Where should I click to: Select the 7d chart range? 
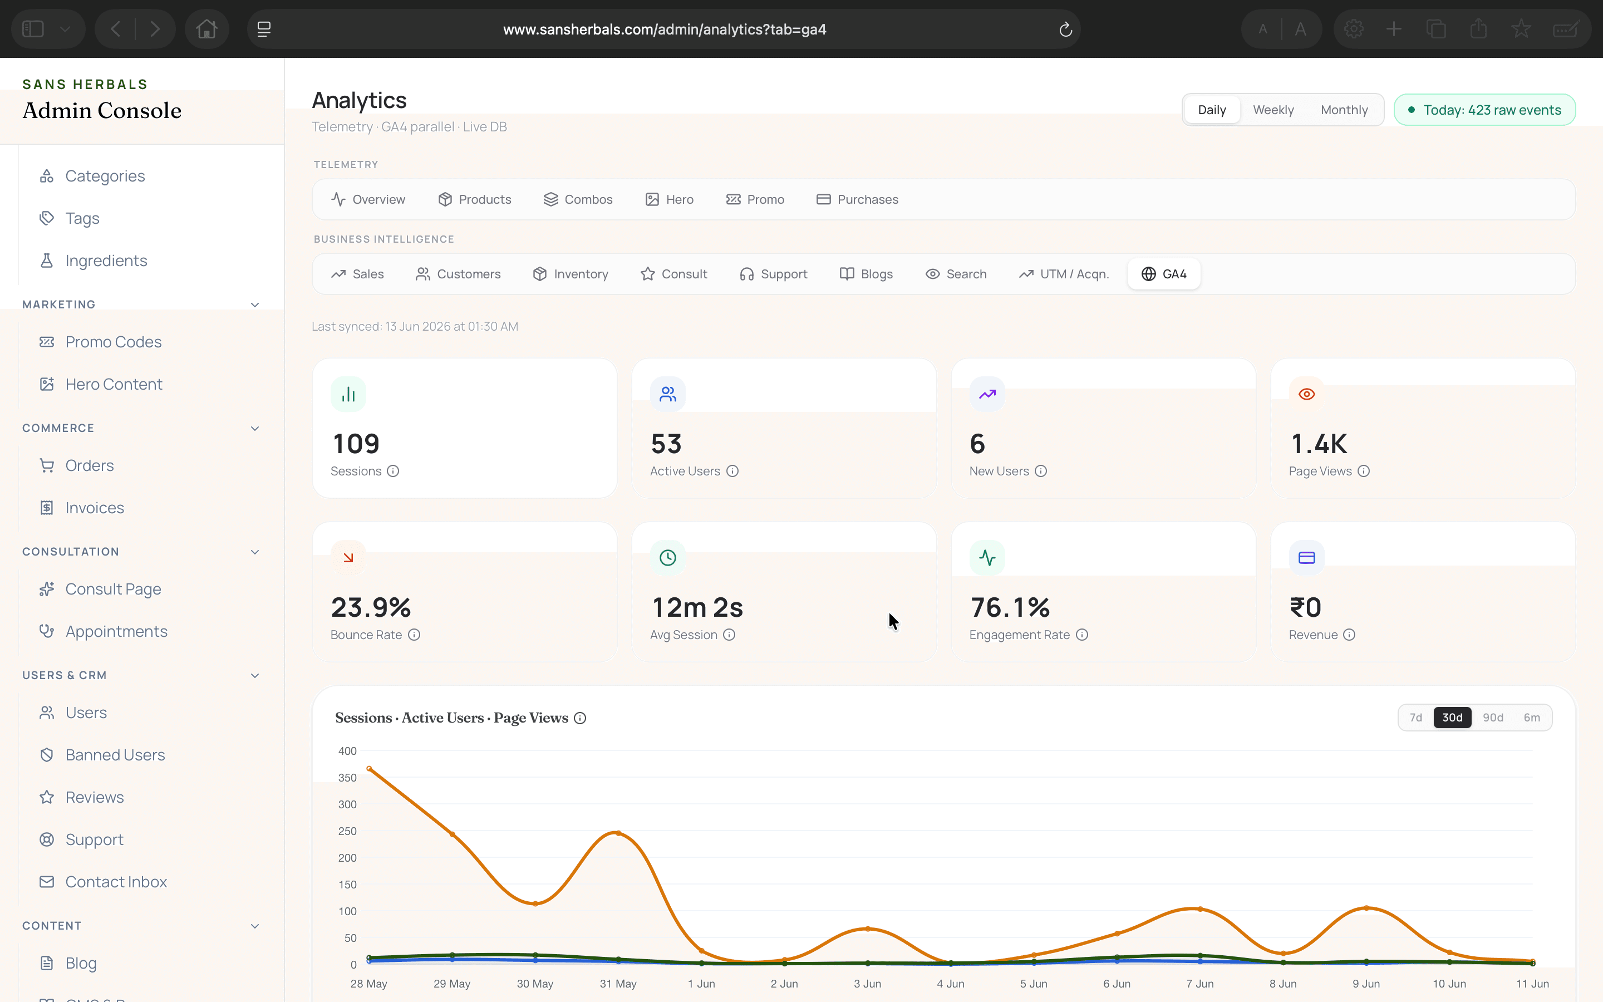click(x=1415, y=718)
